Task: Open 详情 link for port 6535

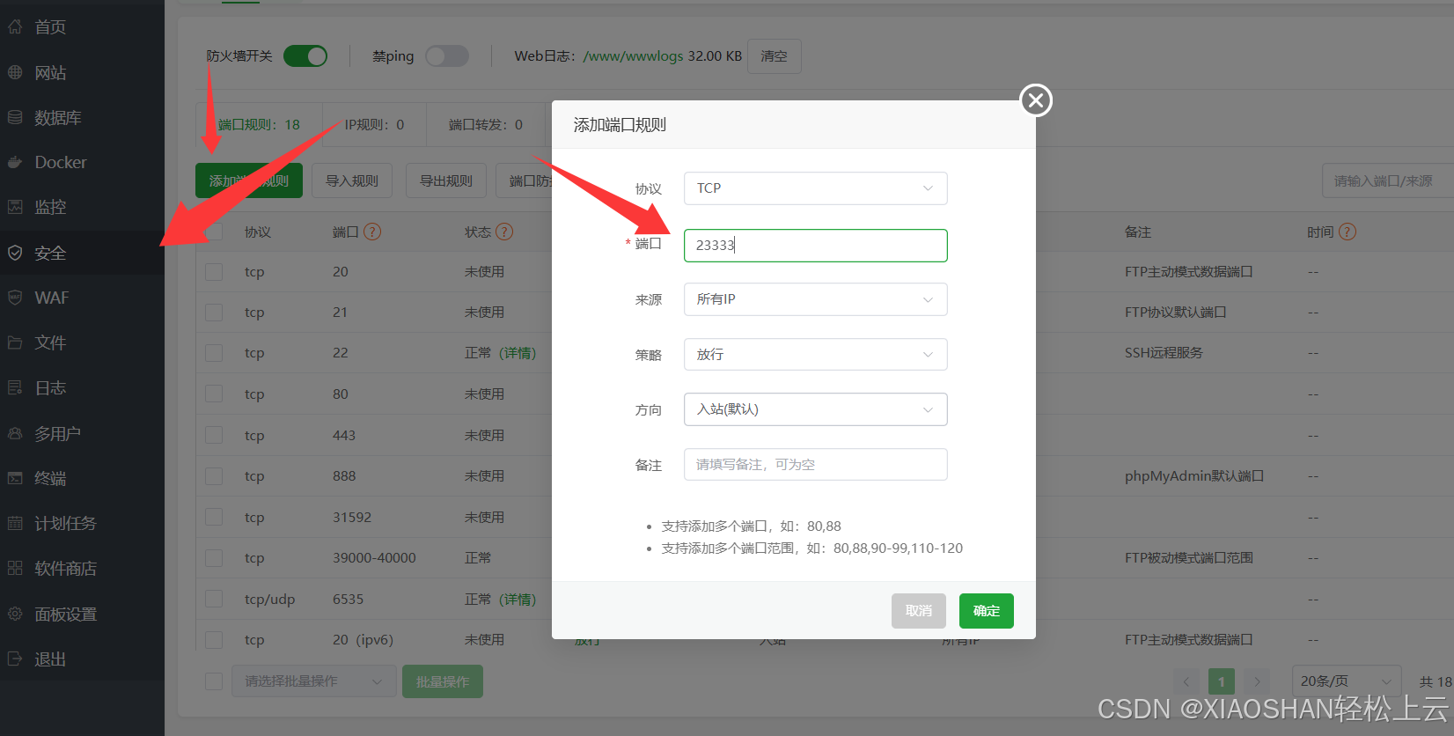Action: tap(518, 600)
